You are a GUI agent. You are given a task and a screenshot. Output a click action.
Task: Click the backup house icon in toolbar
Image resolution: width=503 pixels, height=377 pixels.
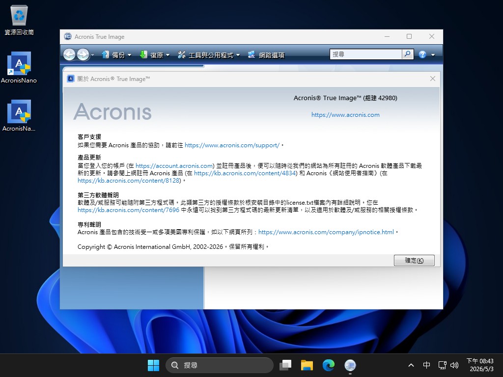105,54
